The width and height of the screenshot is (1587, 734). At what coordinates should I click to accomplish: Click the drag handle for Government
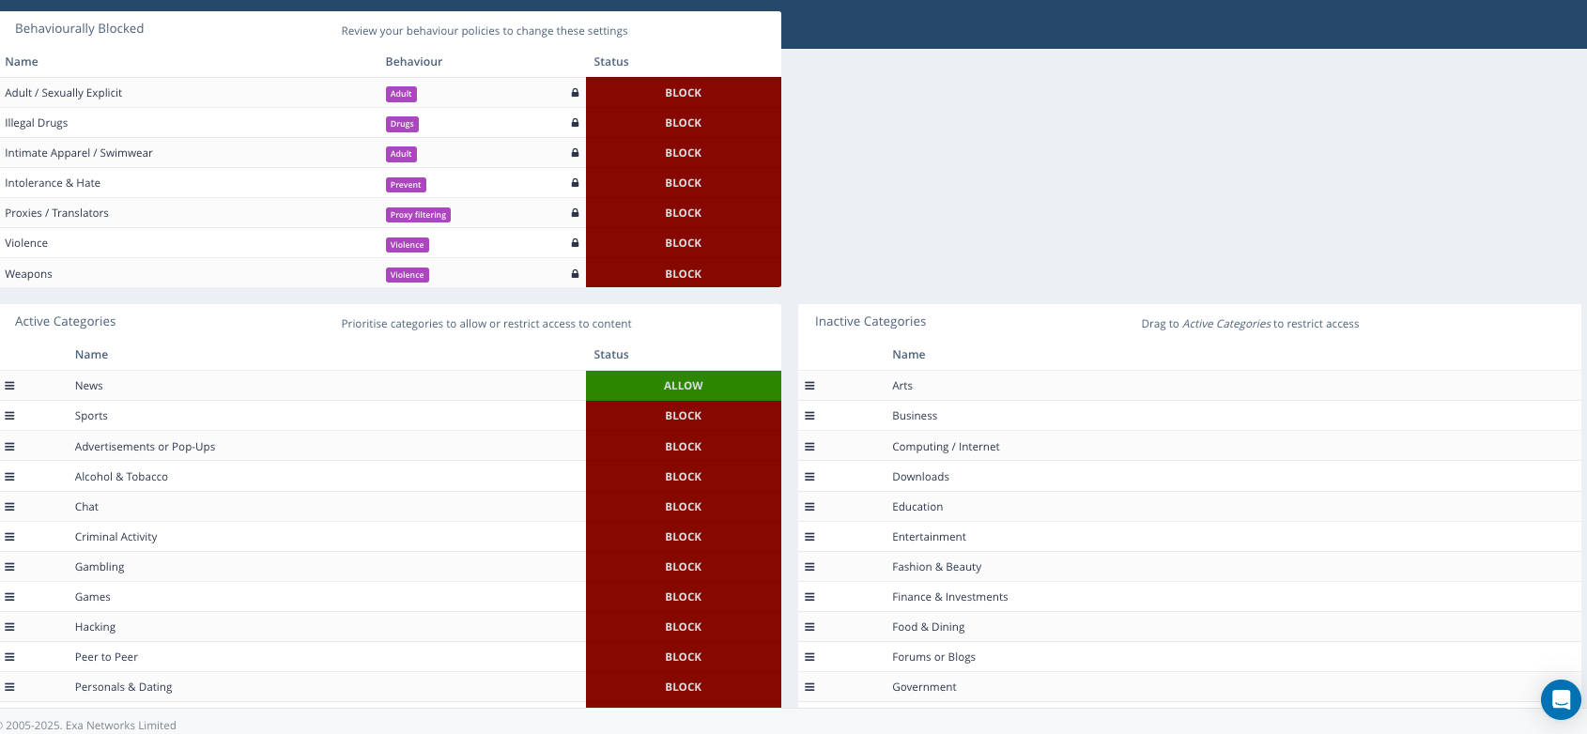809,687
